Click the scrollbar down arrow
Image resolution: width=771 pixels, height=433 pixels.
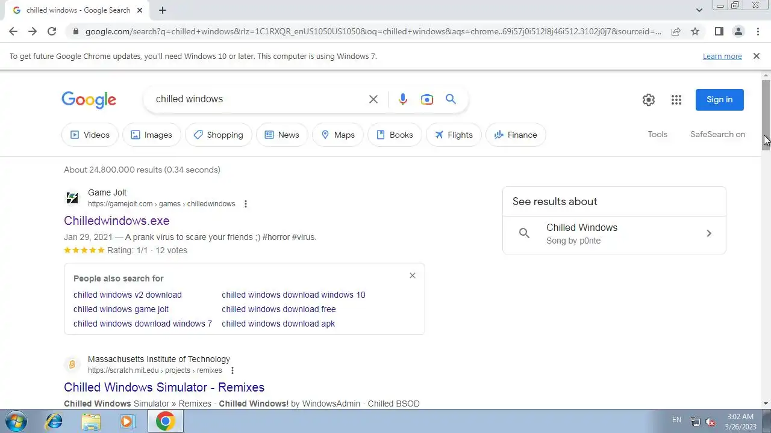point(766,404)
